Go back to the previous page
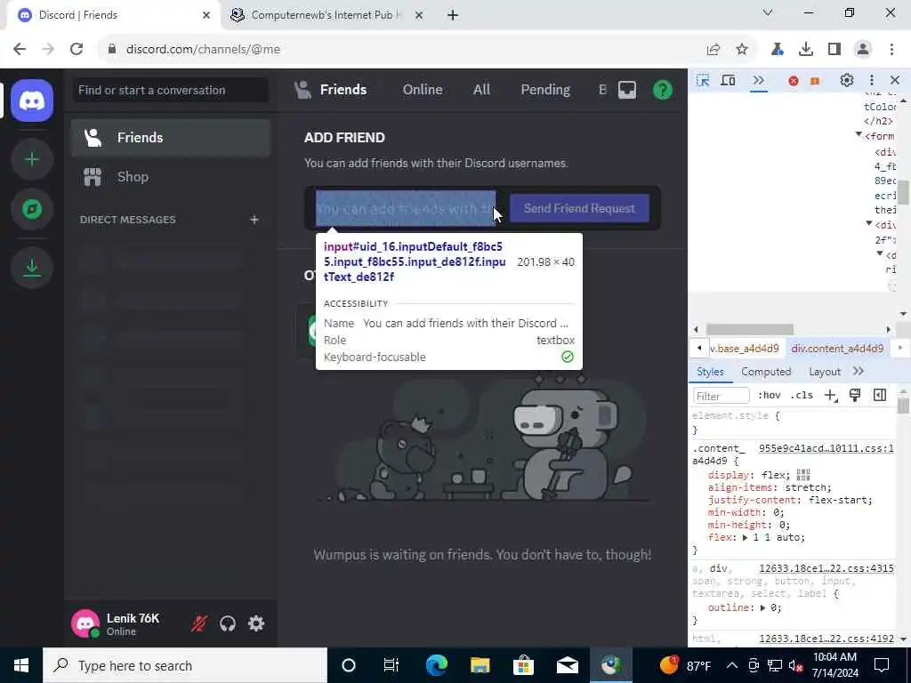Image resolution: width=911 pixels, height=683 pixels. point(20,50)
